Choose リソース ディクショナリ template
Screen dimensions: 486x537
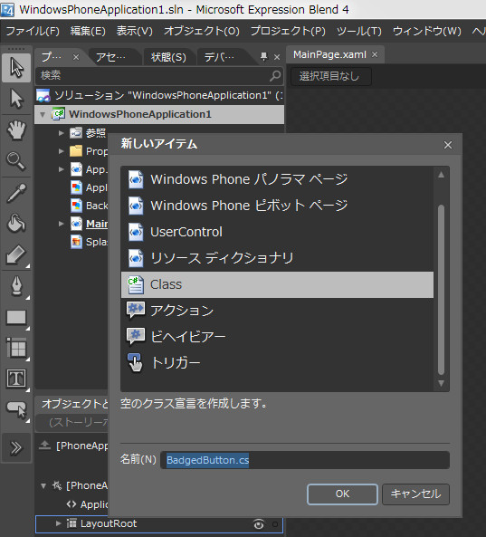coord(277,258)
